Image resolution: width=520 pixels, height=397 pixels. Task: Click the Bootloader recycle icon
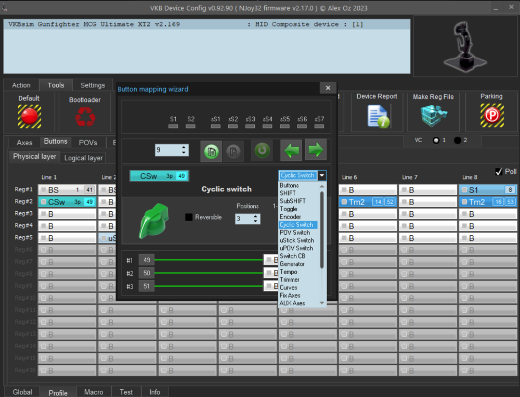[x=85, y=117]
